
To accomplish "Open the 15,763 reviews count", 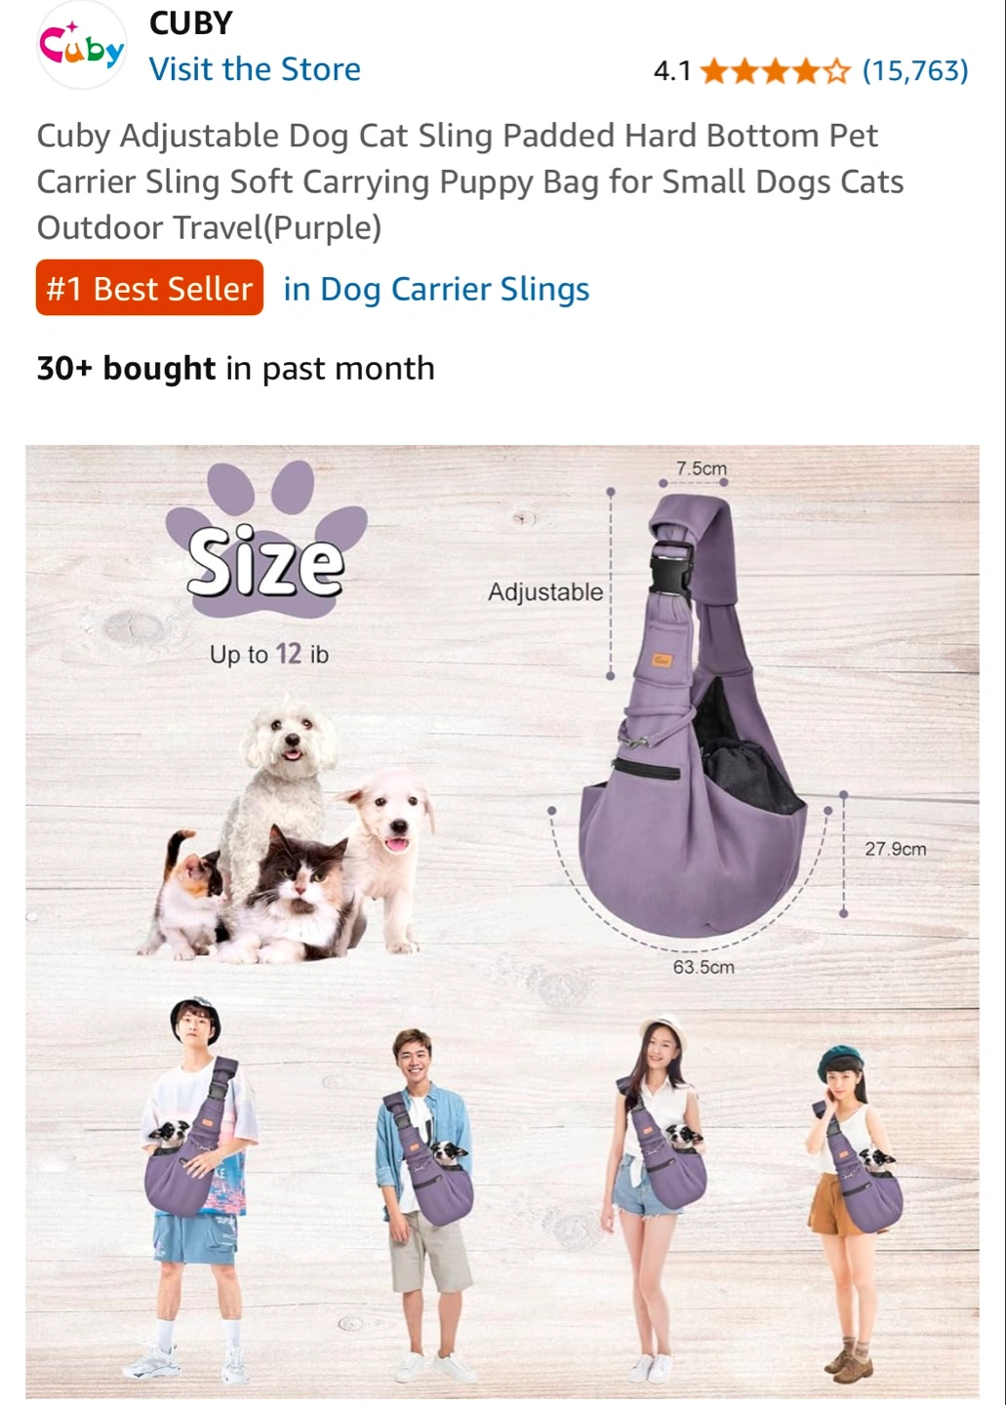I will coord(915,70).
